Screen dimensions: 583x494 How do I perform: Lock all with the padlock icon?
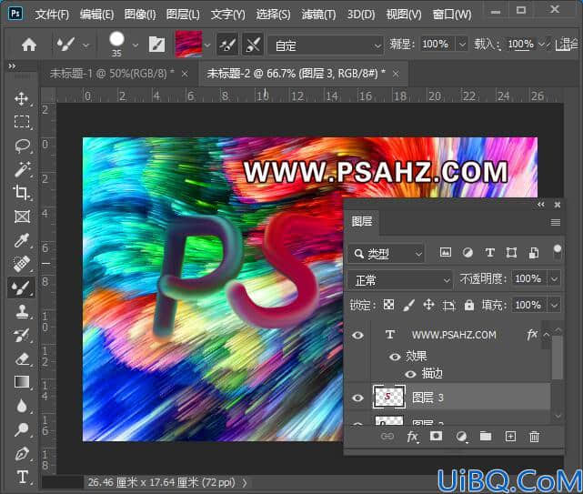tap(469, 305)
